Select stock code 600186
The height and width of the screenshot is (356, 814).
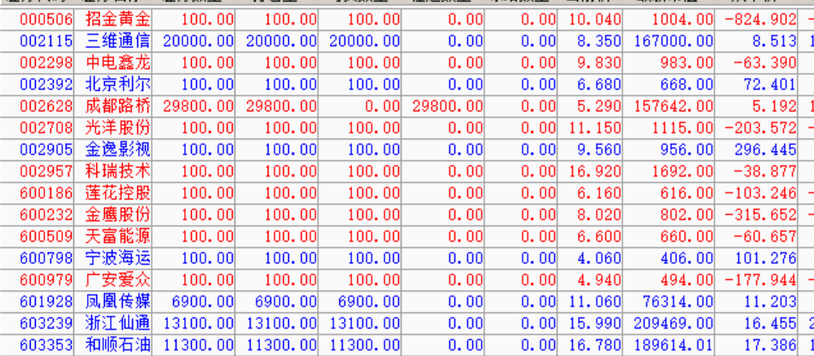pos(46,193)
